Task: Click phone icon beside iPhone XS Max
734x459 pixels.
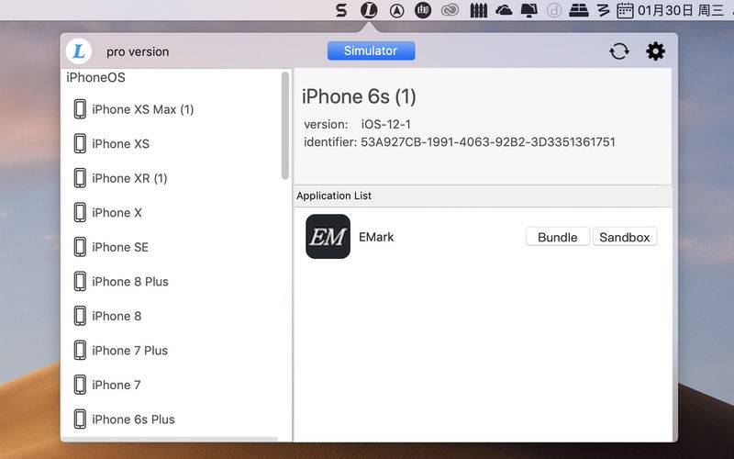Action: pyautogui.click(x=80, y=109)
